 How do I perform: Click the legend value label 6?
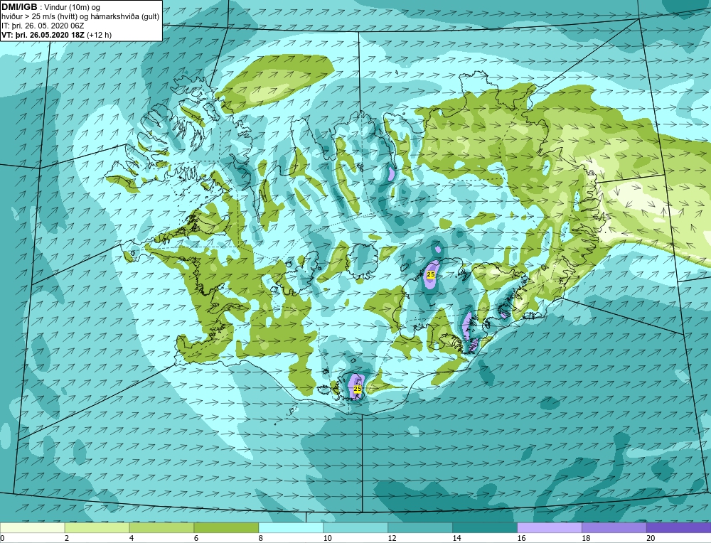[x=196, y=538]
